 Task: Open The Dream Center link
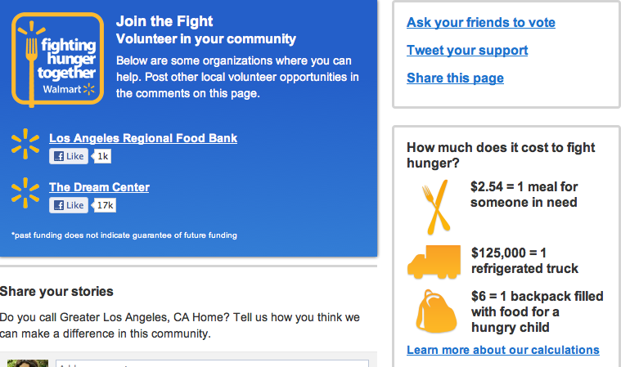99,187
